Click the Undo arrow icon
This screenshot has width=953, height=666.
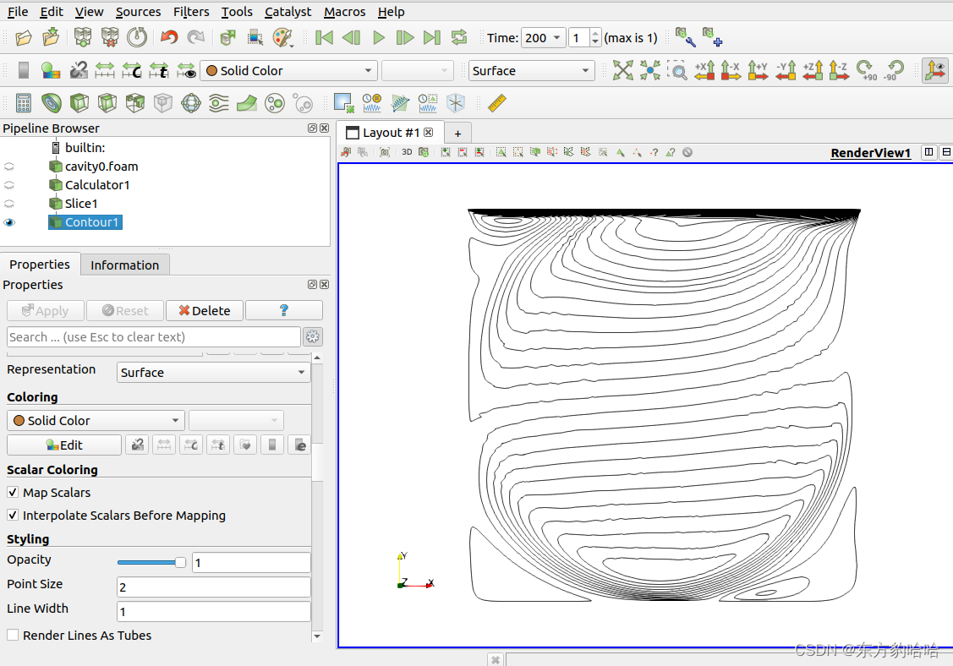[x=169, y=38]
